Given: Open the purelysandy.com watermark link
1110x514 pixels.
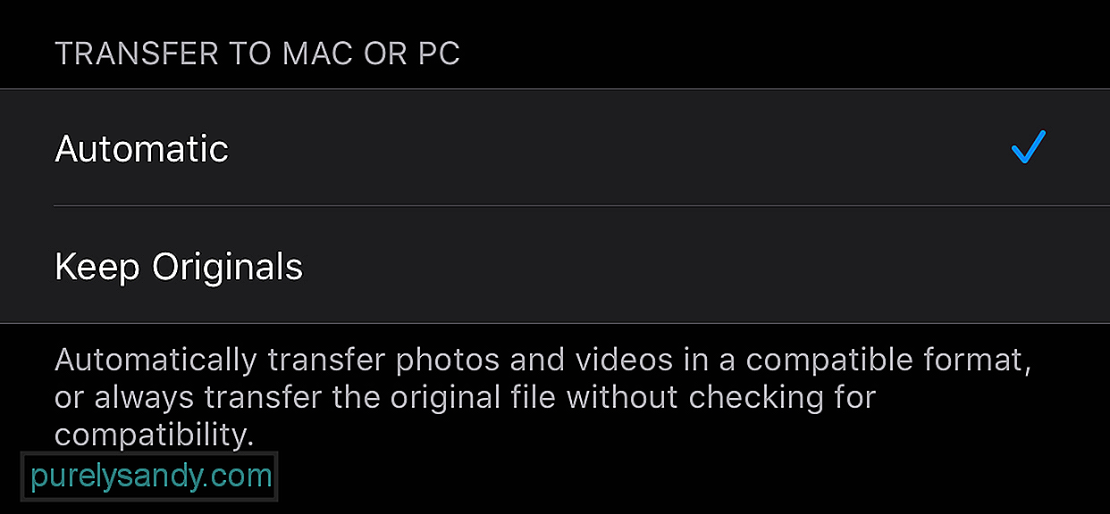Looking at the screenshot, I should click(150, 477).
